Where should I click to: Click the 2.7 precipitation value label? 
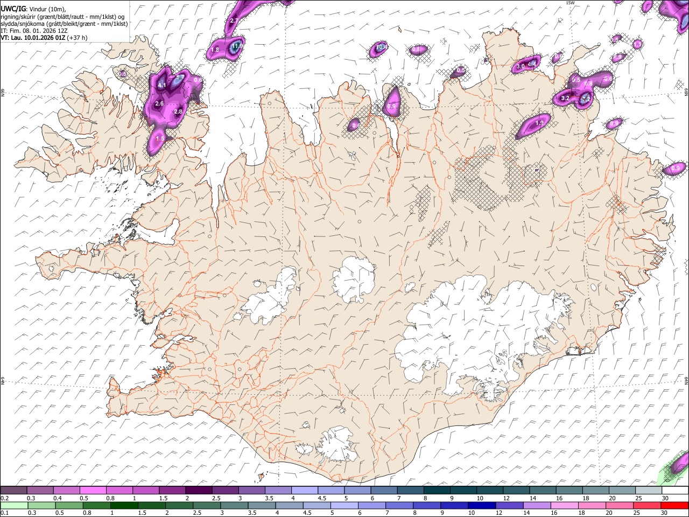[234, 20]
